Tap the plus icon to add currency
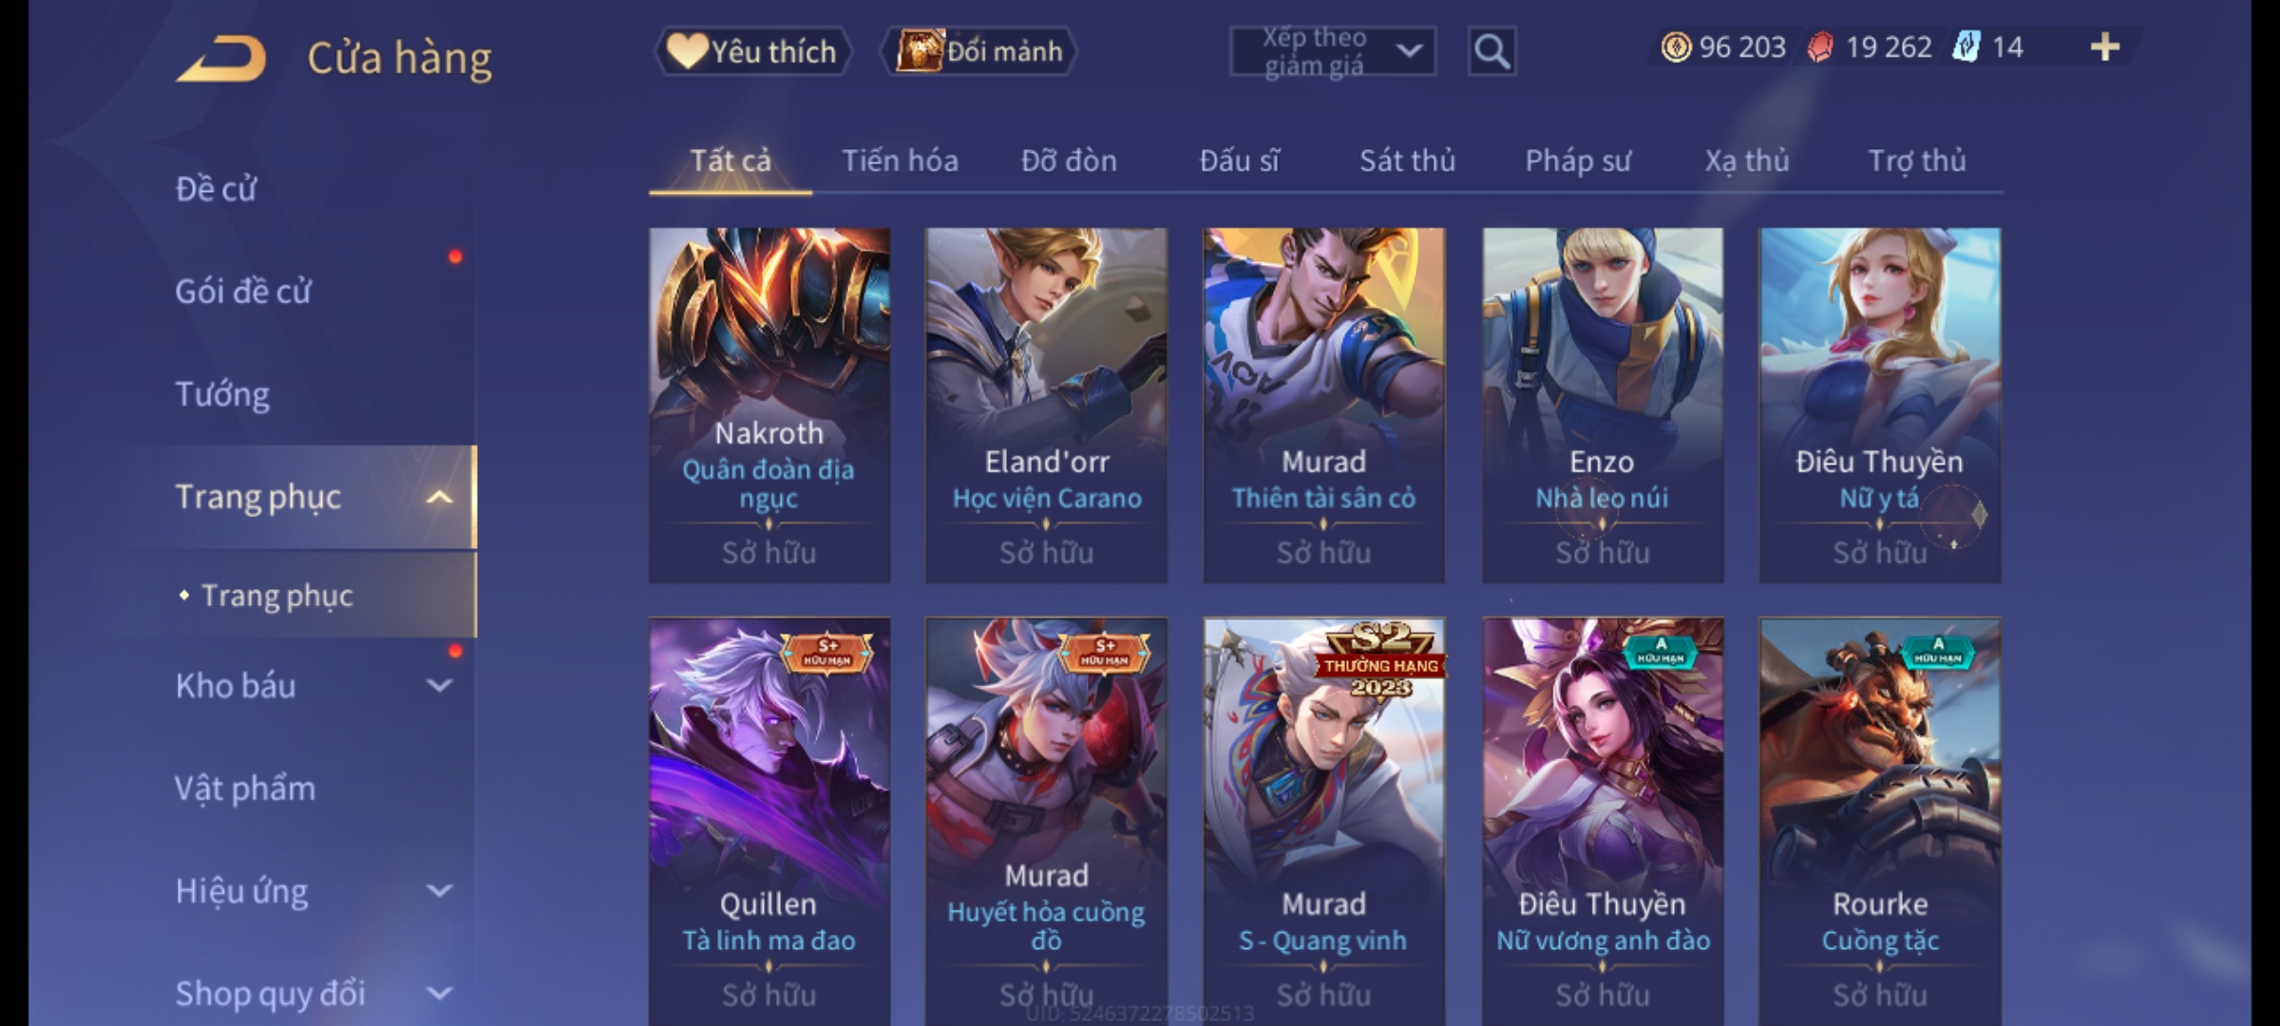This screenshot has height=1026, width=2280. click(2105, 47)
